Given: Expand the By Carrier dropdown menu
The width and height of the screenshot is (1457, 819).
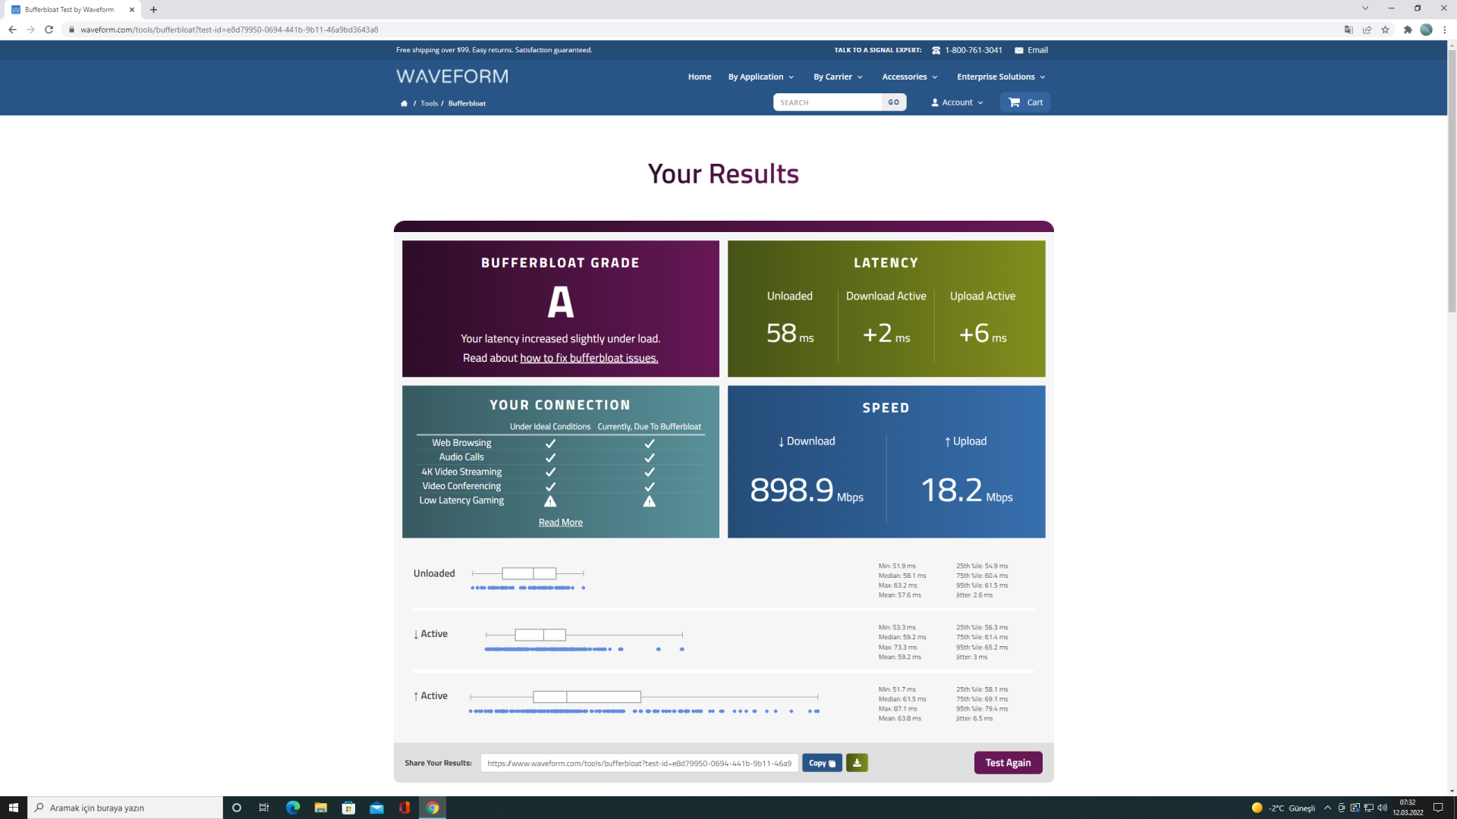Looking at the screenshot, I should [x=838, y=77].
